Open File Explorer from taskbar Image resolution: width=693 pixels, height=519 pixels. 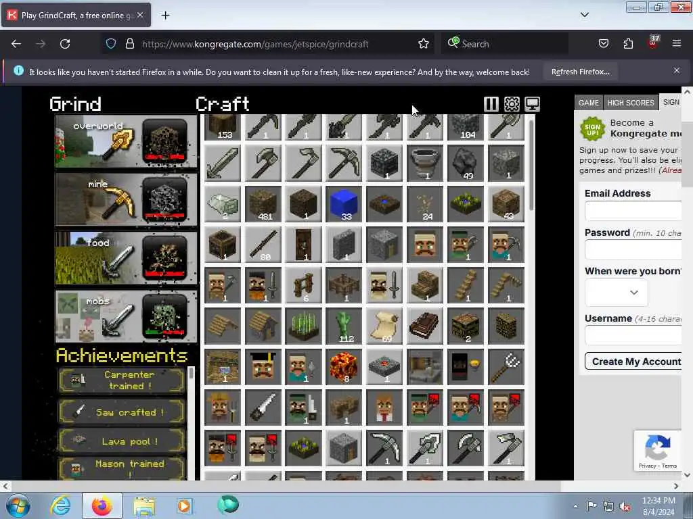(144, 505)
